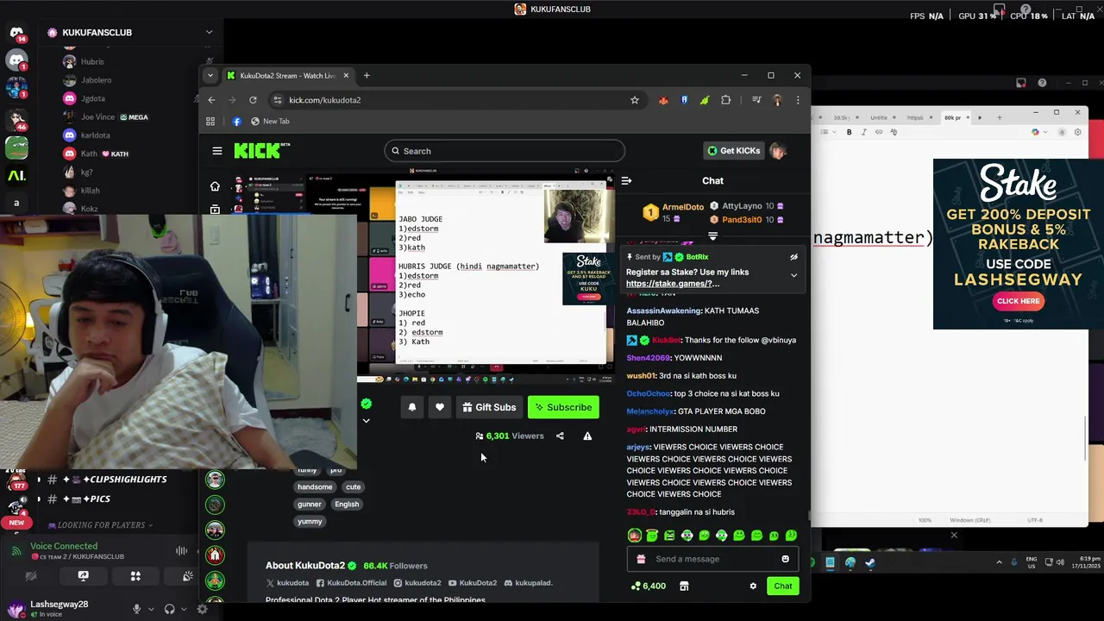Open the Chrome apps grid icon
Viewport: 1104px width, 621px height.
[210, 122]
